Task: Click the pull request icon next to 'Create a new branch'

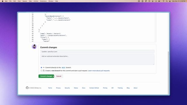Action: [x=44, y=71]
